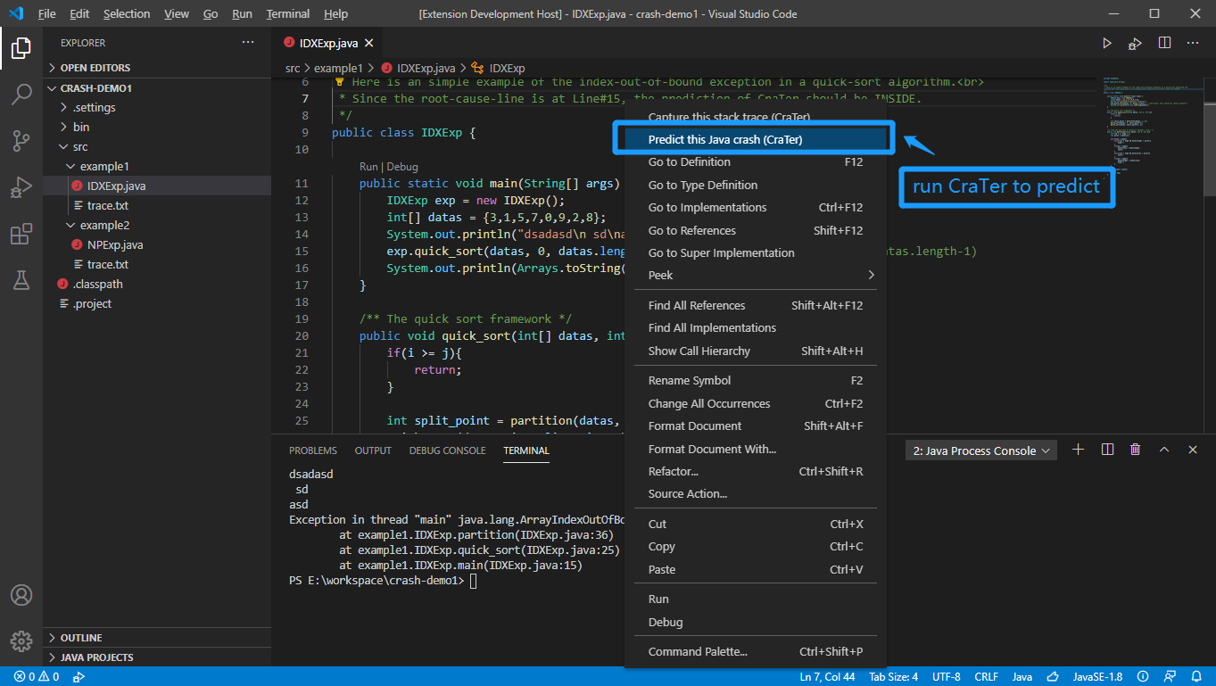1216x686 pixels.
Task: Open Peek submenu in context menu
Action: (x=755, y=275)
